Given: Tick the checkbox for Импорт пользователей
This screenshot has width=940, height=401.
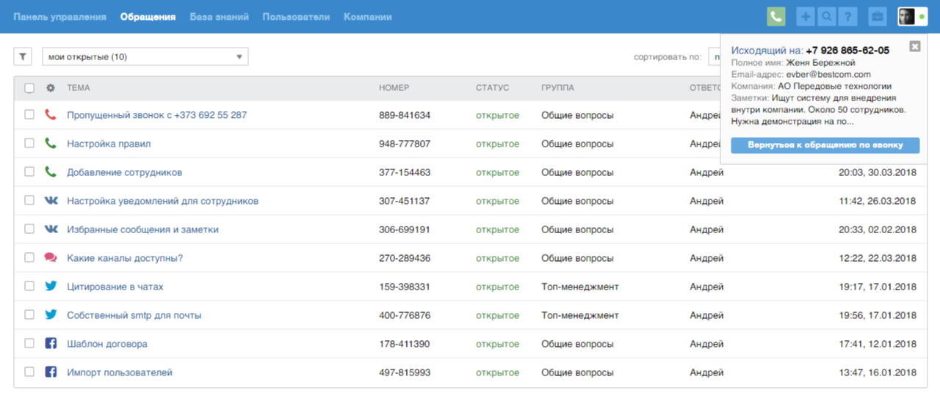Looking at the screenshot, I should [x=29, y=372].
